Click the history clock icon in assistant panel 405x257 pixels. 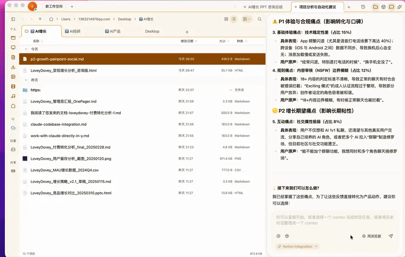(x=363, y=7)
